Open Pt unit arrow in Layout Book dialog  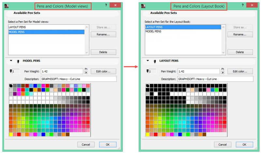(x=223, y=73)
